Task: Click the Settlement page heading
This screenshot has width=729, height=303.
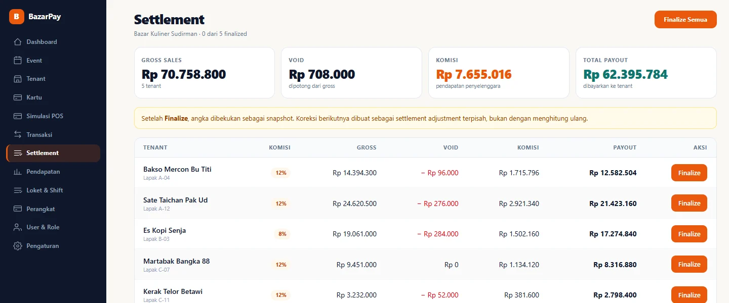Action: pos(169,20)
